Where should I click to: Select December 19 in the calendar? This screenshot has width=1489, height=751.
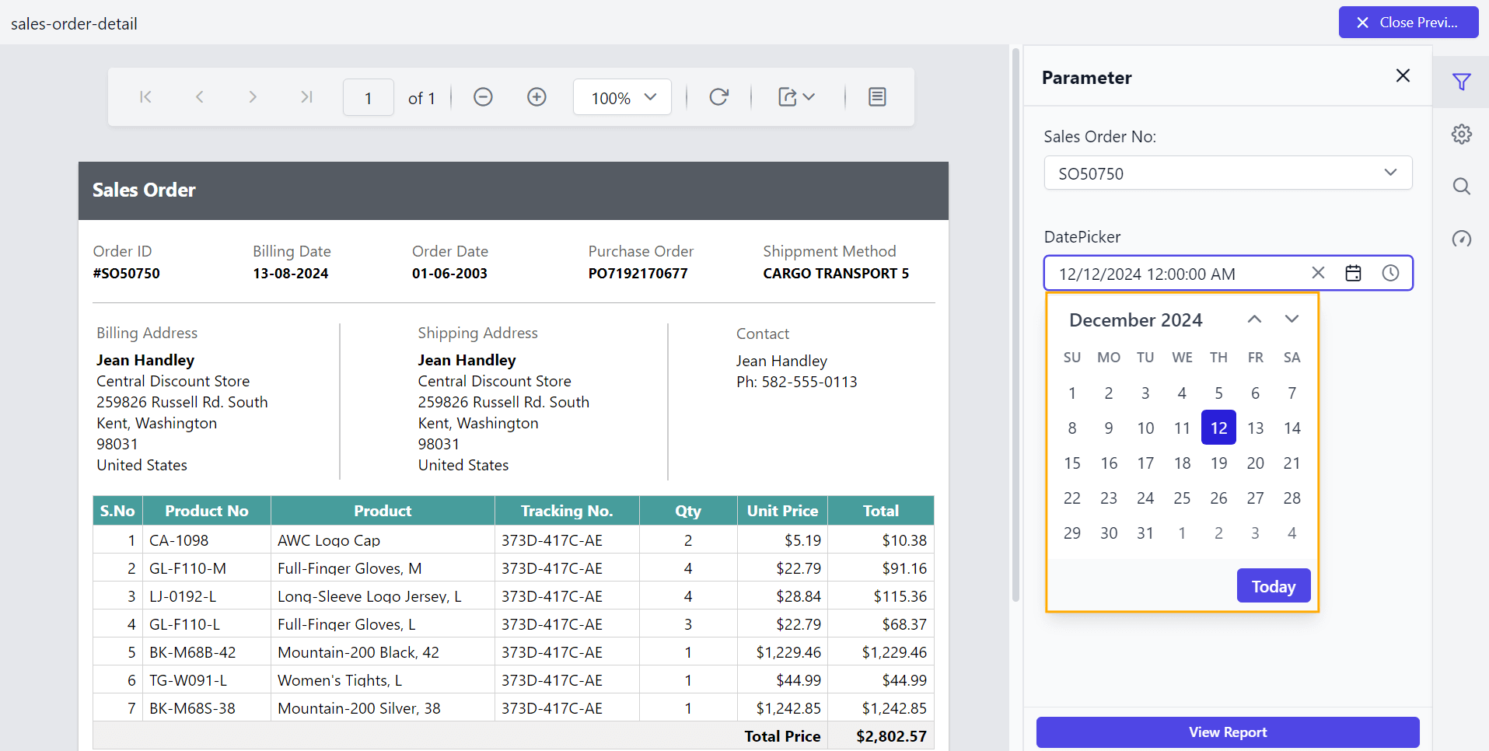click(x=1218, y=463)
